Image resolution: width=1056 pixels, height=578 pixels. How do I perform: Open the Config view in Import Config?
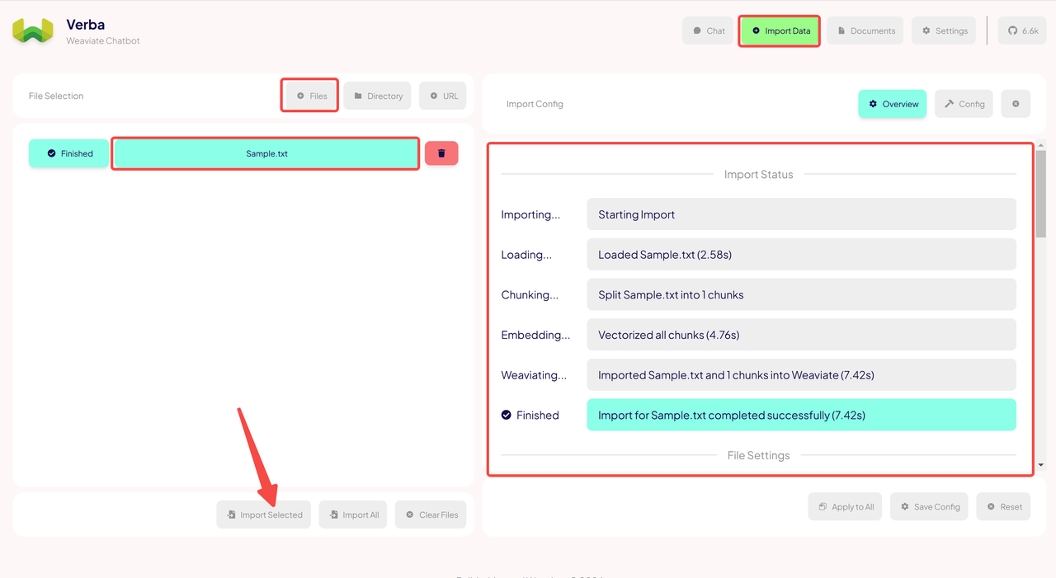(964, 104)
